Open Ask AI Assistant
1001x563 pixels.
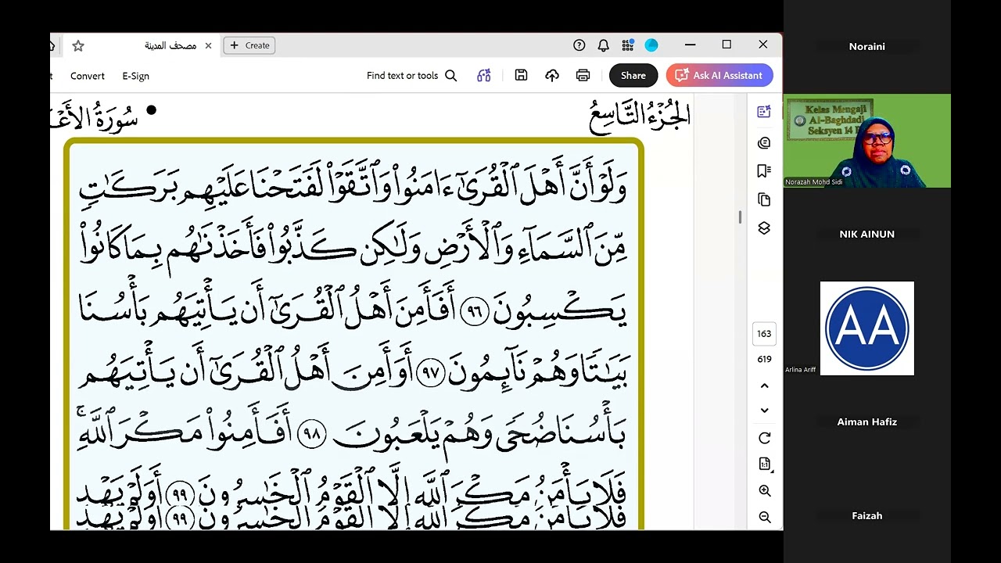(x=719, y=76)
